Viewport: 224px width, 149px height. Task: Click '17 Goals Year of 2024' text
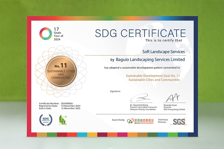click(x=59, y=34)
